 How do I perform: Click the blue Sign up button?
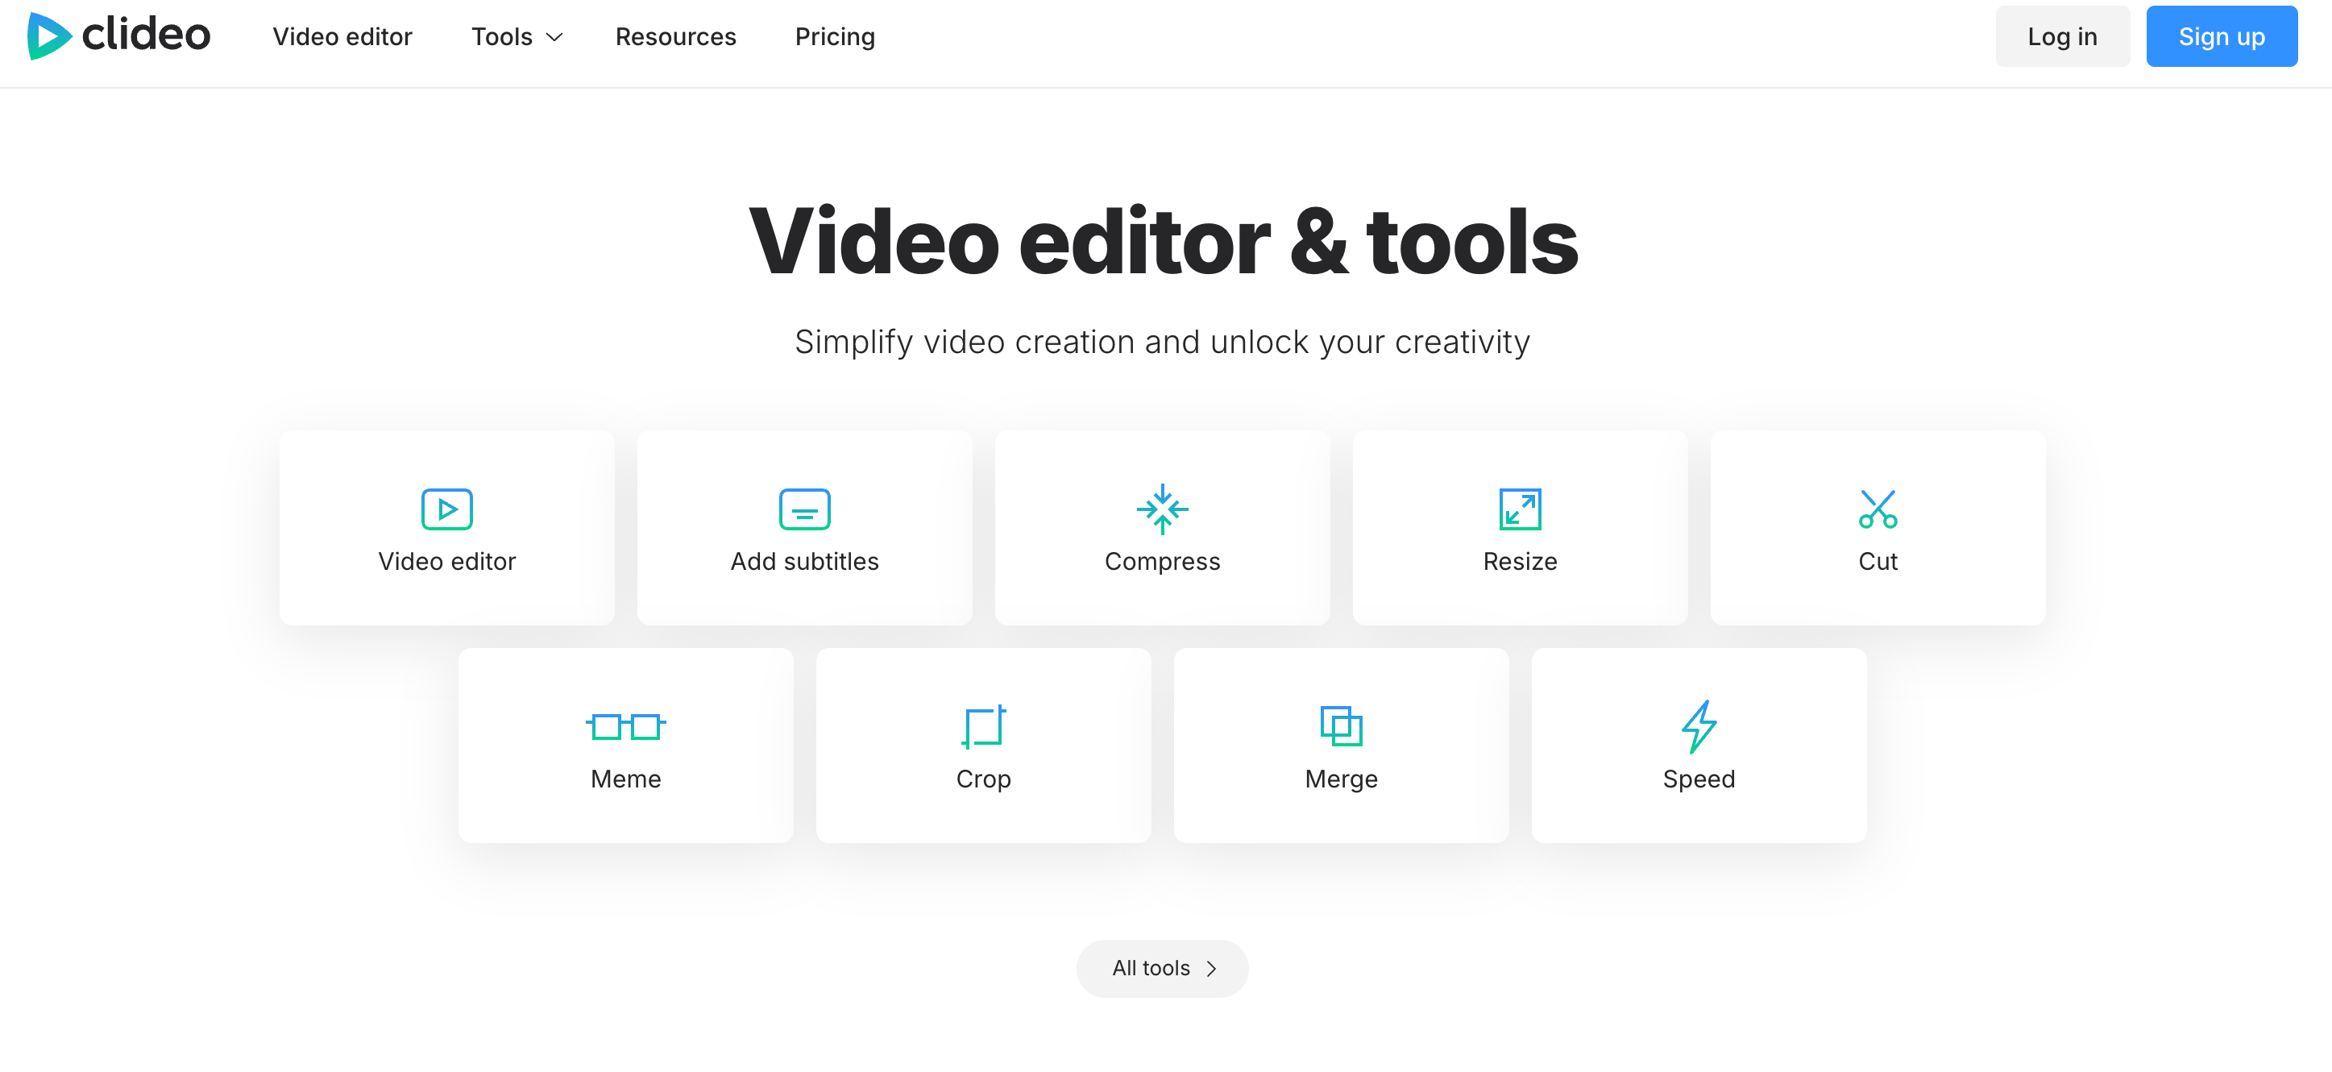2221,36
